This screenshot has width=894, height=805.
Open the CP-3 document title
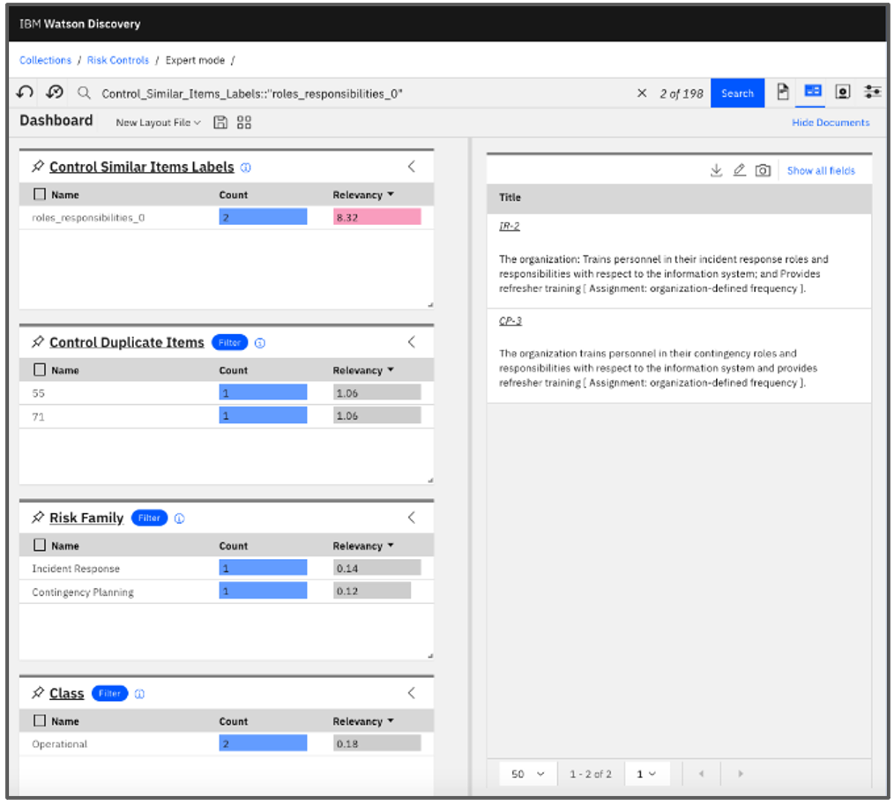pyautogui.click(x=510, y=321)
